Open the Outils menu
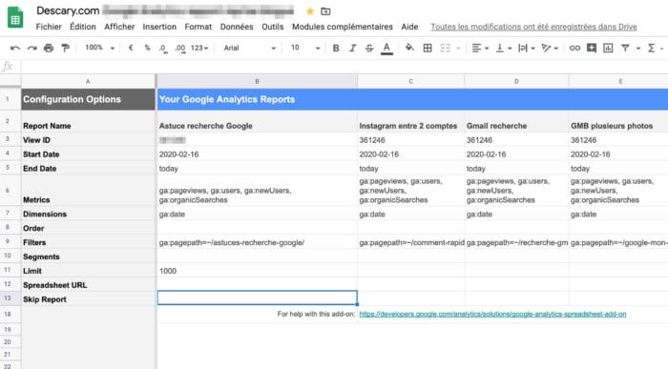This screenshot has width=668, height=369. [x=273, y=27]
